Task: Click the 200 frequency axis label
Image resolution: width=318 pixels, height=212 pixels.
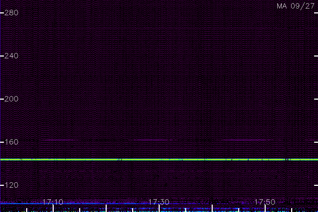Action: pos(11,99)
